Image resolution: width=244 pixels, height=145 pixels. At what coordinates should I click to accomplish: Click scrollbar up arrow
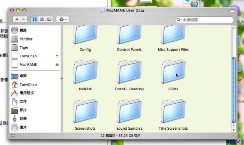[234, 125]
